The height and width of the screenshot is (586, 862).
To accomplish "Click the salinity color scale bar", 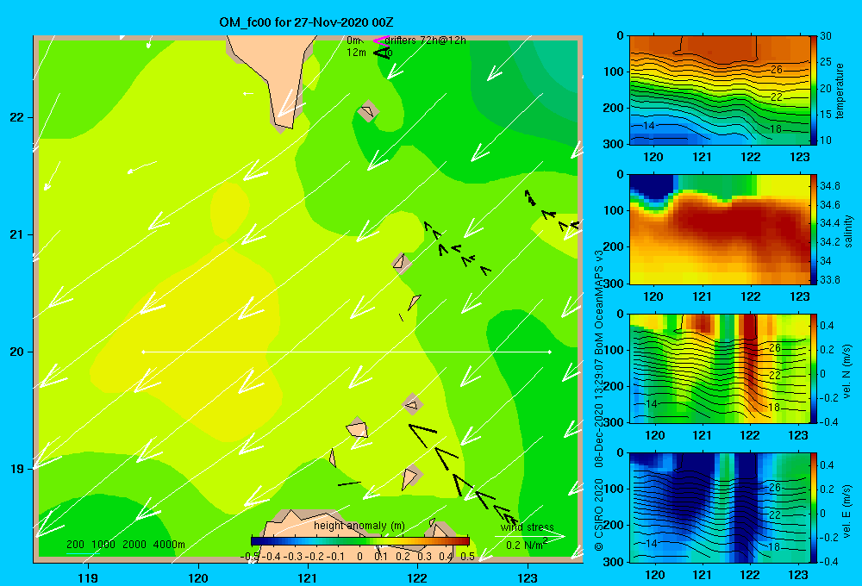I will pyautogui.click(x=814, y=229).
